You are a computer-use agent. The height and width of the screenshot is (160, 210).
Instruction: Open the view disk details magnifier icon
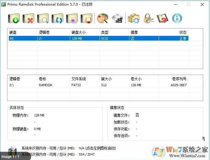[x=43, y=18]
